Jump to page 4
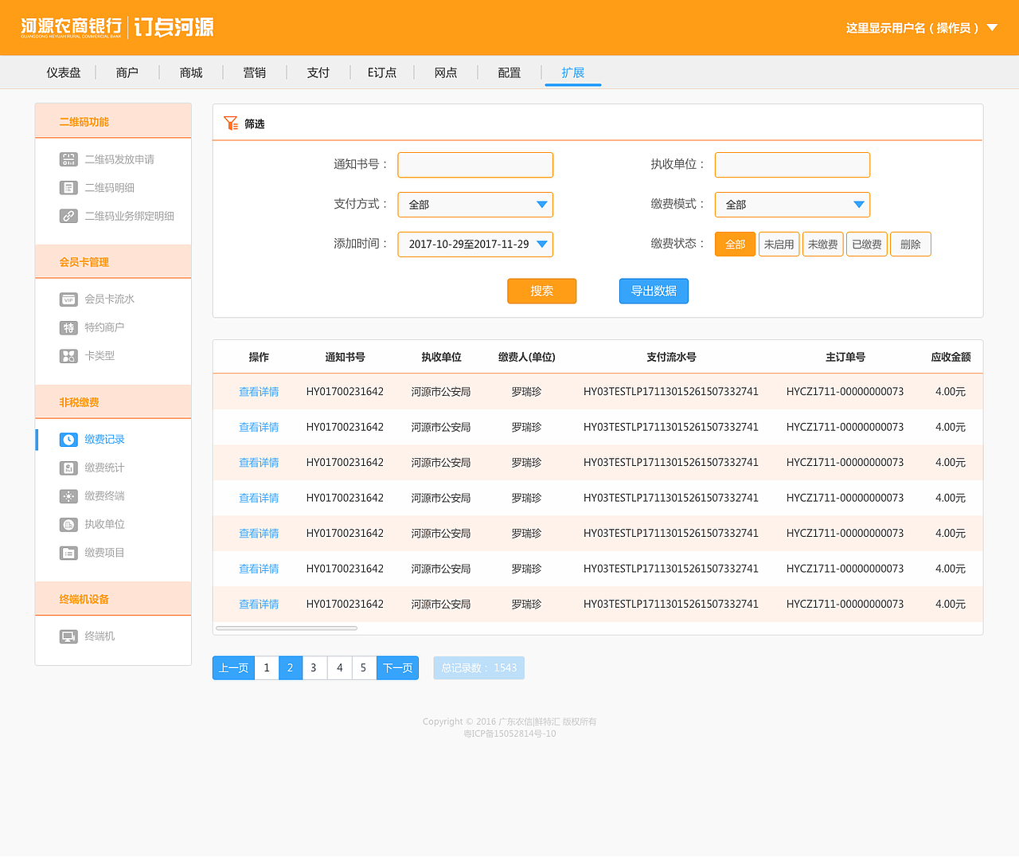This screenshot has width=1019, height=857. [339, 668]
